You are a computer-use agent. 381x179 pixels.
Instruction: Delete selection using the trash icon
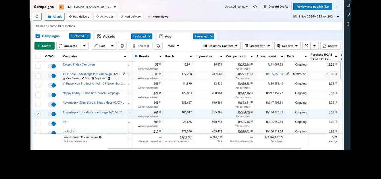[122, 46]
